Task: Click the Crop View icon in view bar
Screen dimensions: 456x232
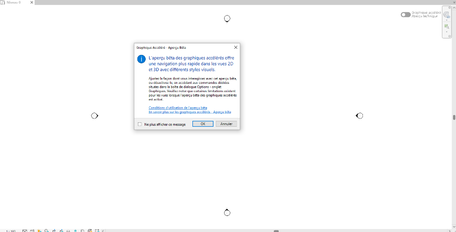Action: pyautogui.click(x=54, y=231)
